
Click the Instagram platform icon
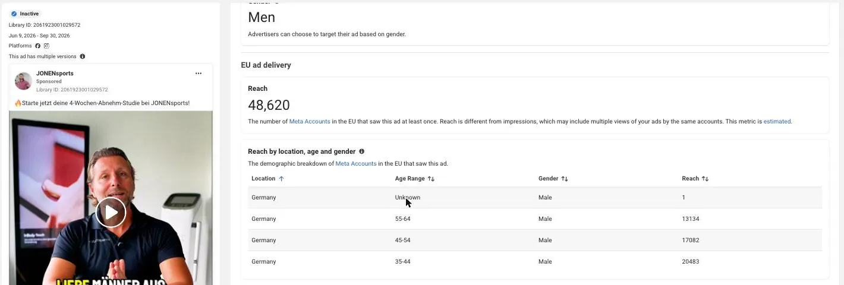coord(46,46)
